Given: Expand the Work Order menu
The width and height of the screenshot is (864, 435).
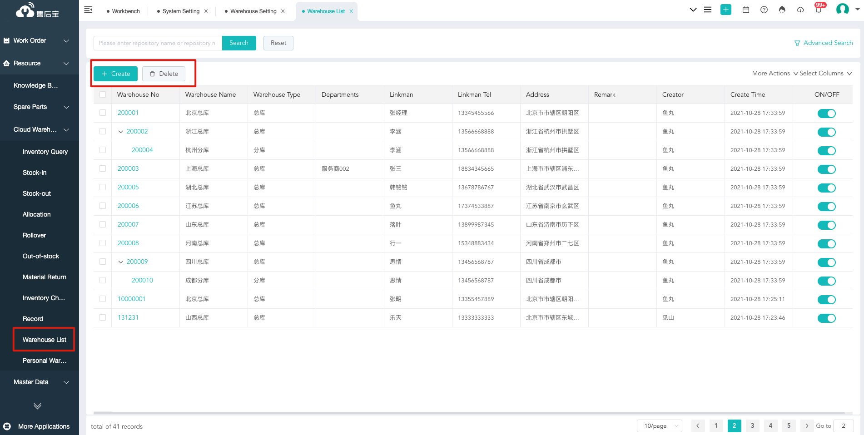Looking at the screenshot, I should (40, 40).
